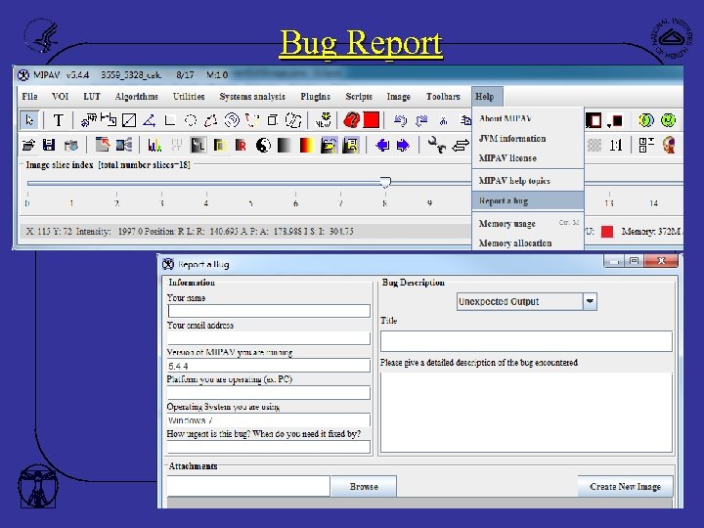Open the Image menu

click(399, 97)
